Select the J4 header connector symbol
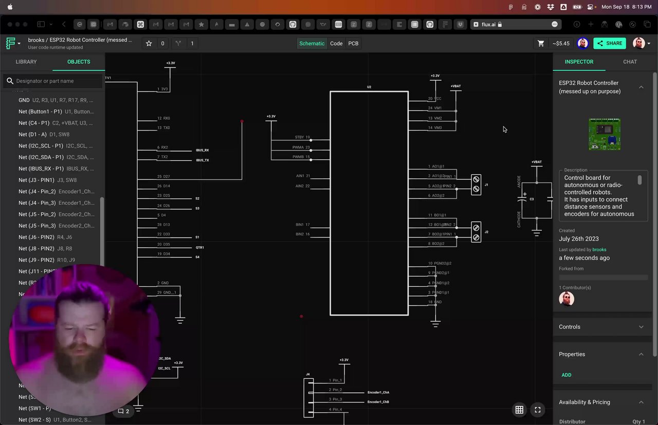 click(308, 397)
